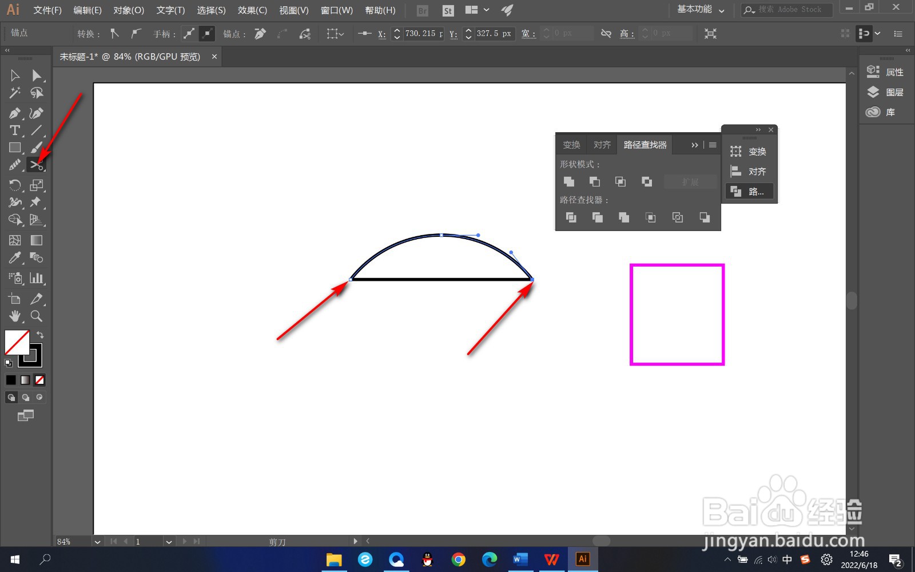Select the Line Segment tool
Screen dimensions: 915x572
point(37,130)
